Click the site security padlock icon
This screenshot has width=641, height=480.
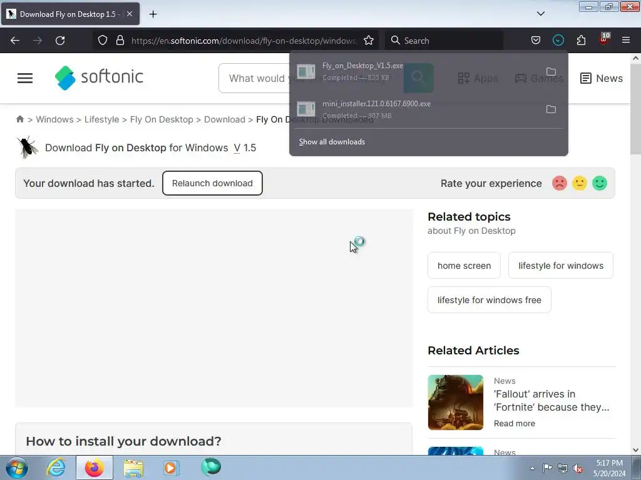point(120,40)
